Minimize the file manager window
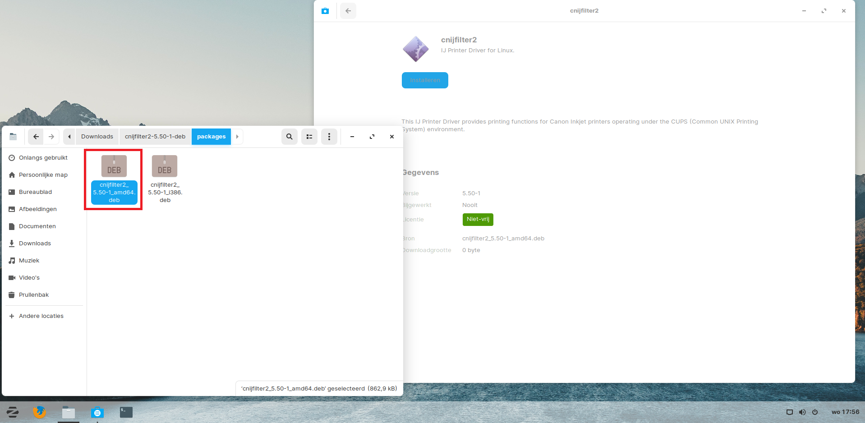Image resolution: width=865 pixels, height=423 pixels. click(352, 137)
